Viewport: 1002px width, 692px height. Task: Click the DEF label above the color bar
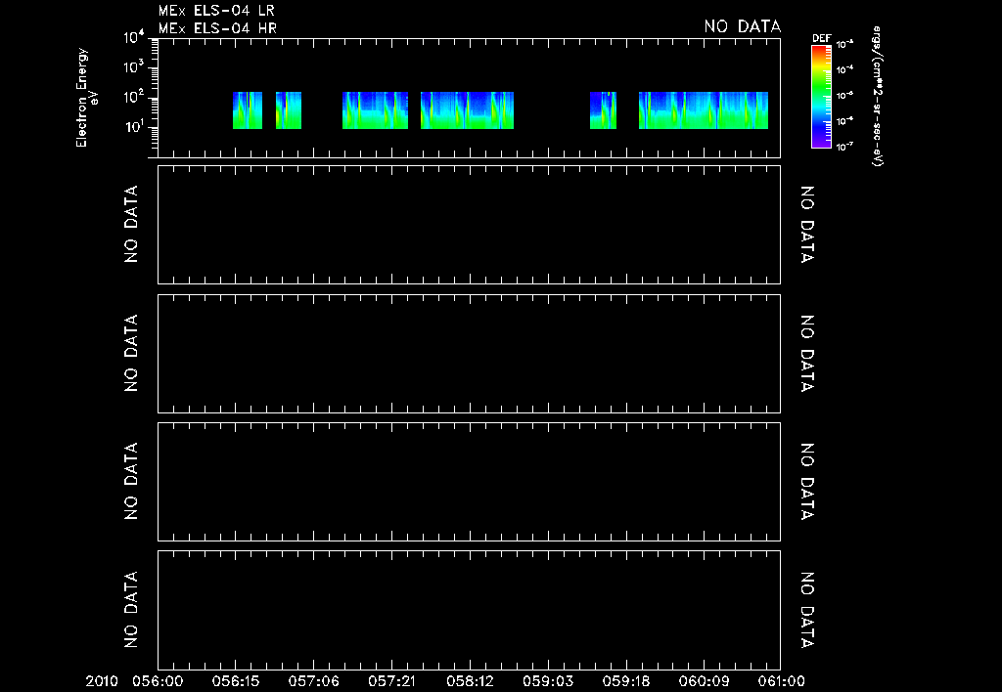click(821, 38)
